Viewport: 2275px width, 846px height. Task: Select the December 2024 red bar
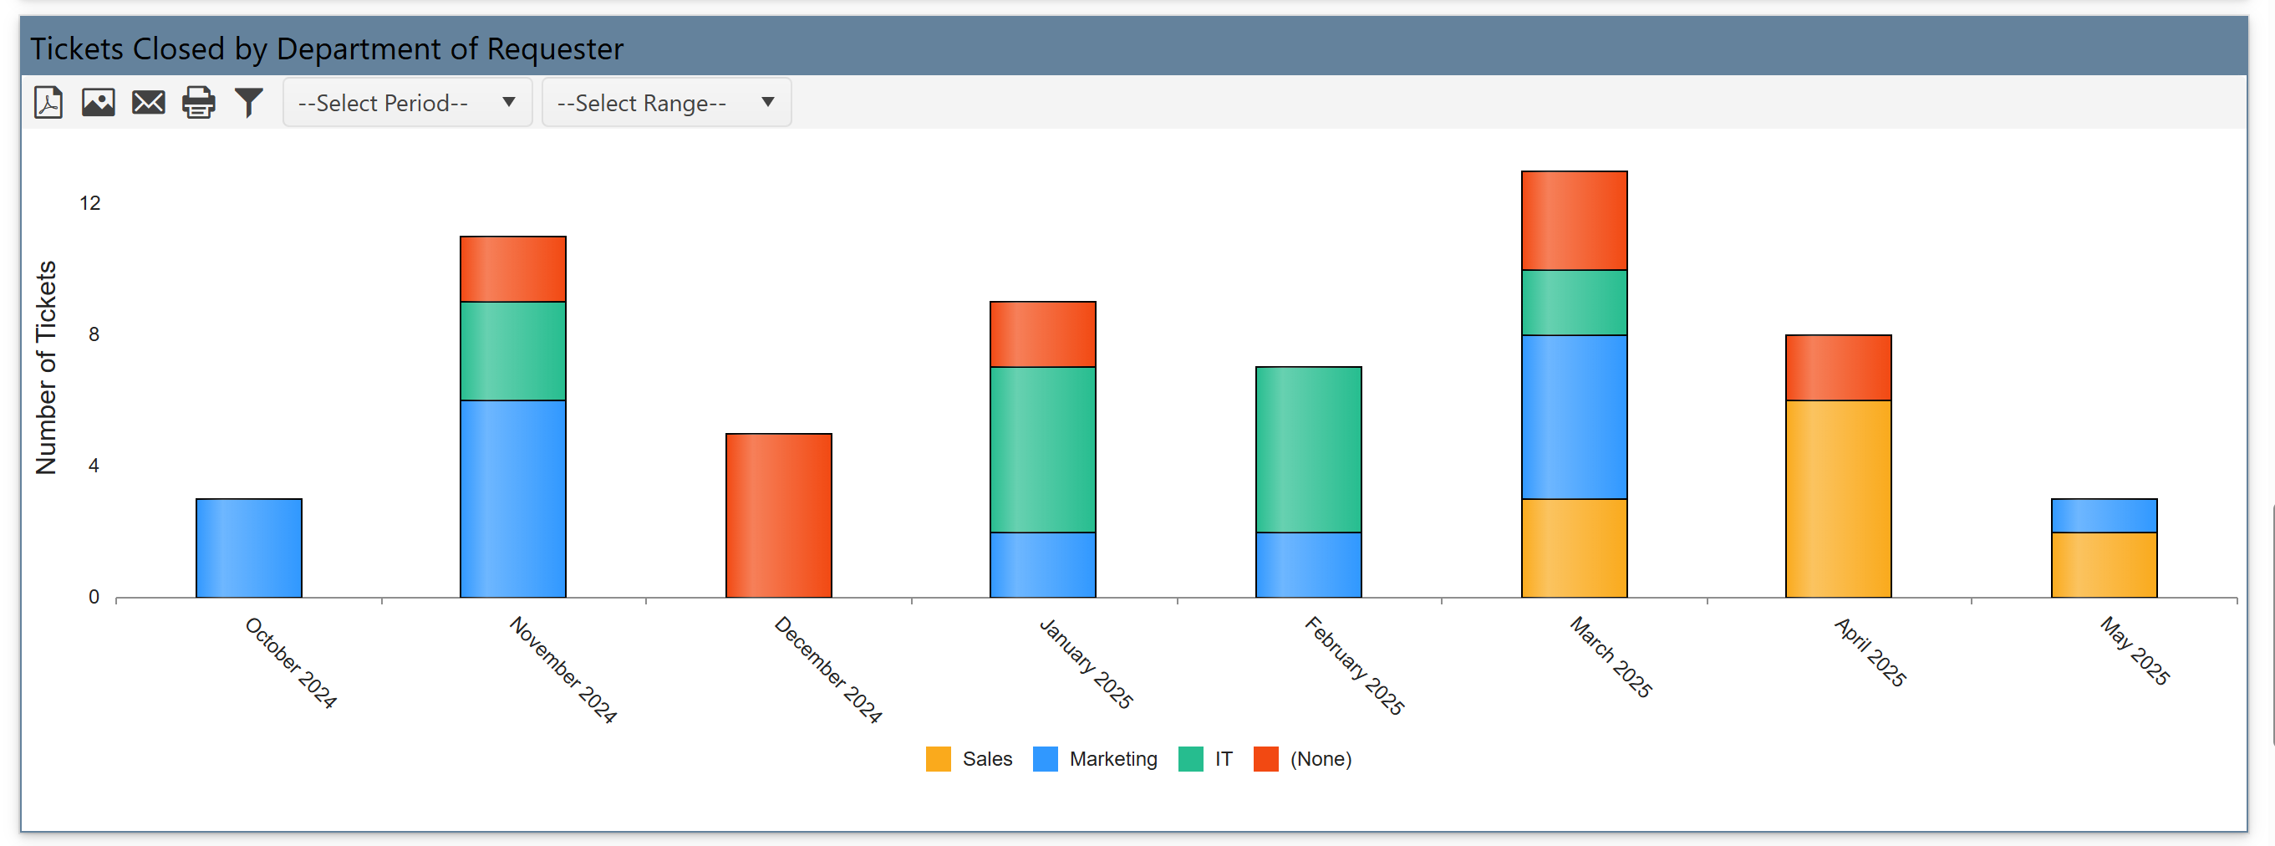[x=778, y=515]
